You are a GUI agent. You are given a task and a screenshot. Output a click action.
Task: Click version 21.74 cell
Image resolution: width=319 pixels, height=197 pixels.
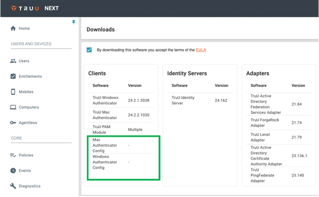click(297, 123)
